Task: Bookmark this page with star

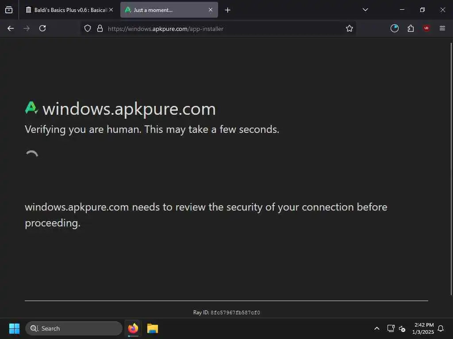Action: pyautogui.click(x=349, y=28)
